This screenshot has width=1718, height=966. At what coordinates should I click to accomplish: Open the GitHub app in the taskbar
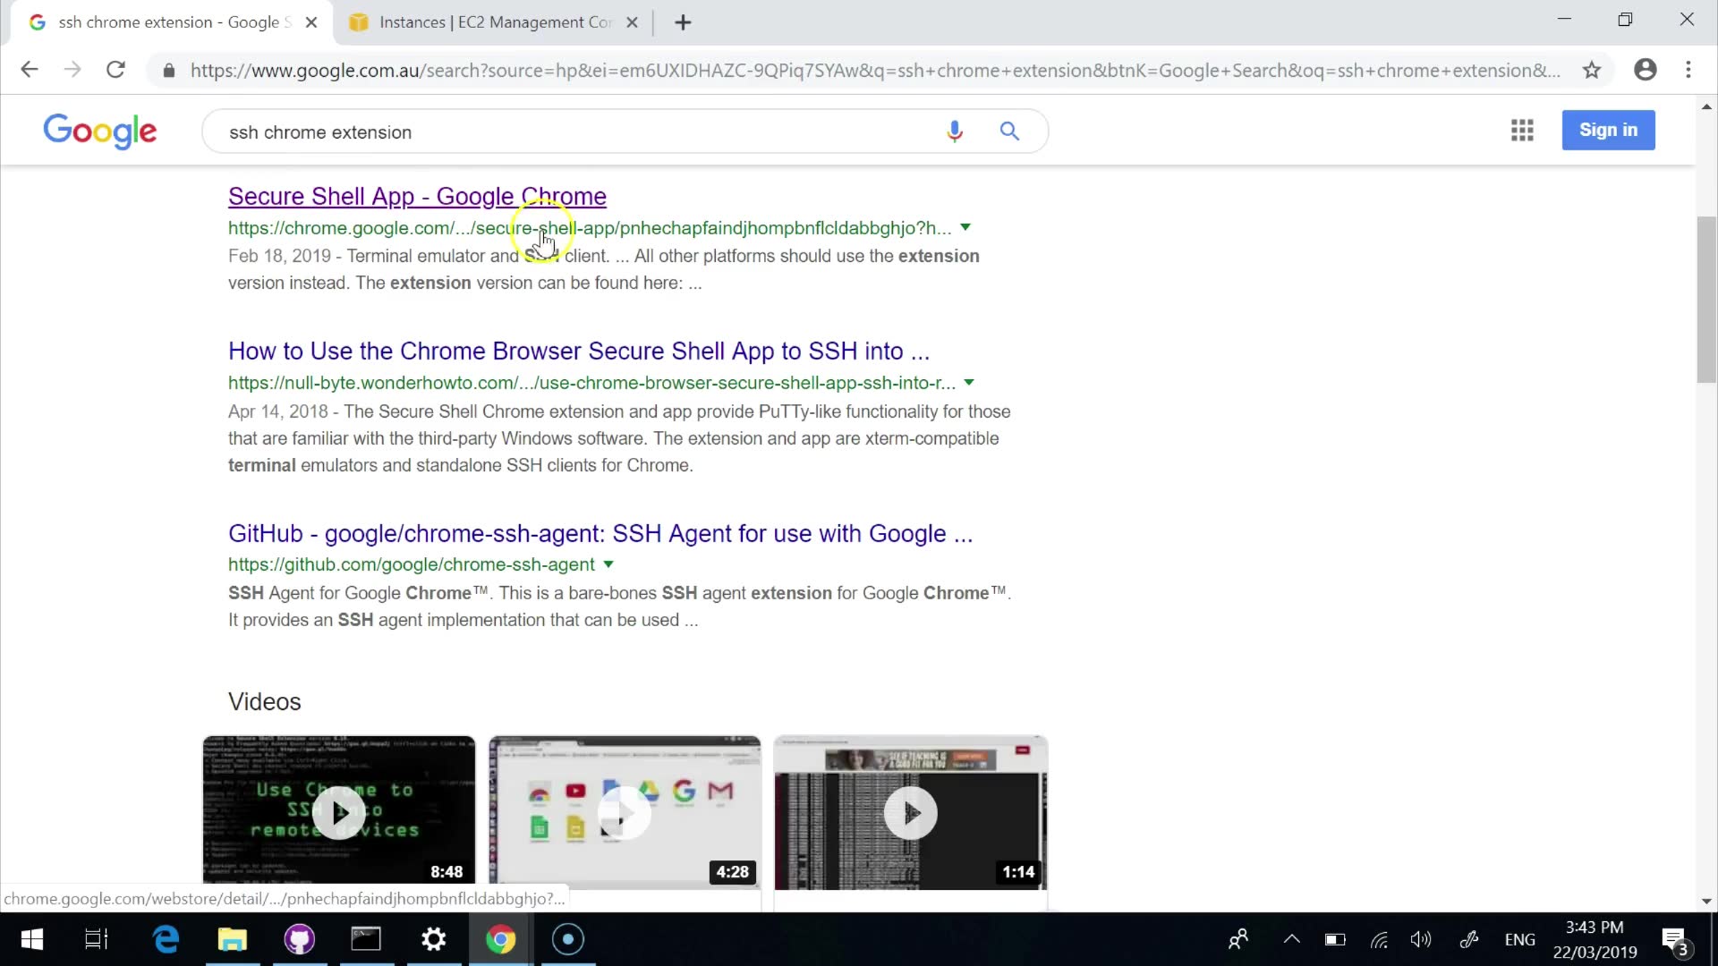pos(299,939)
